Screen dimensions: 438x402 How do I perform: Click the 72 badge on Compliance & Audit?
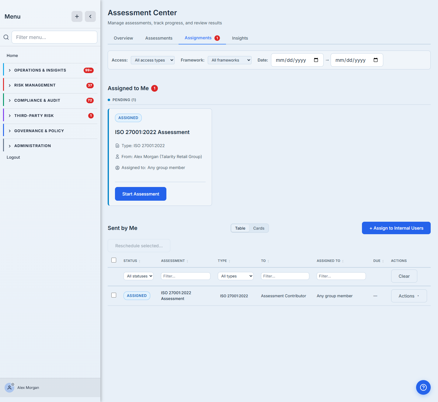pyautogui.click(x=90, y=100)
